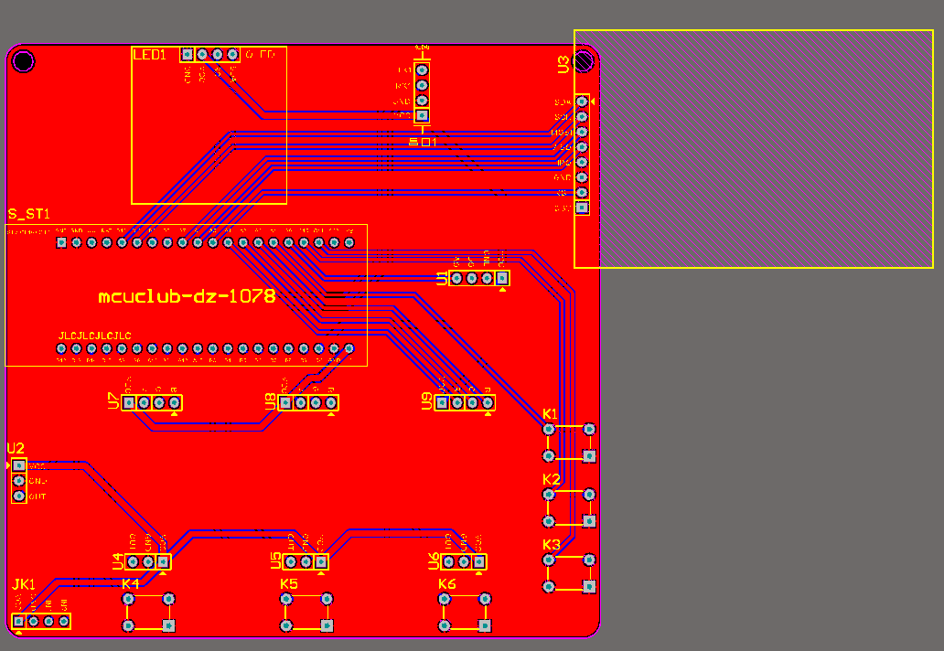The image size is (944, 651).
Task: Select the square pin-1 pad of S_ST1
Action: tap(60, 242)
